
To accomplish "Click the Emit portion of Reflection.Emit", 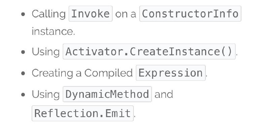I will pos(118,113).
